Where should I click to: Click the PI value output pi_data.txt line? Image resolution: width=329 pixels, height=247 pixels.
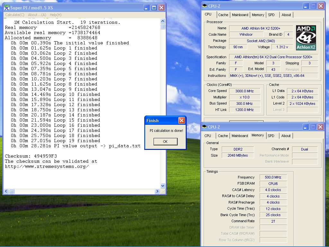[x=76, y=146]
